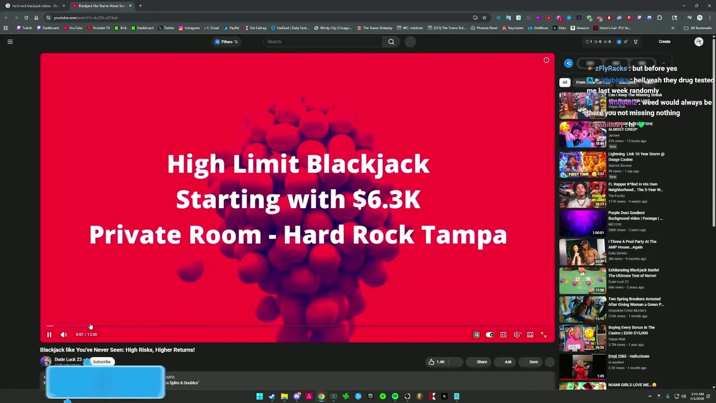Open File Explorer from taskbar
This screenshot has width=716, height=403.
tap(284, 397)
